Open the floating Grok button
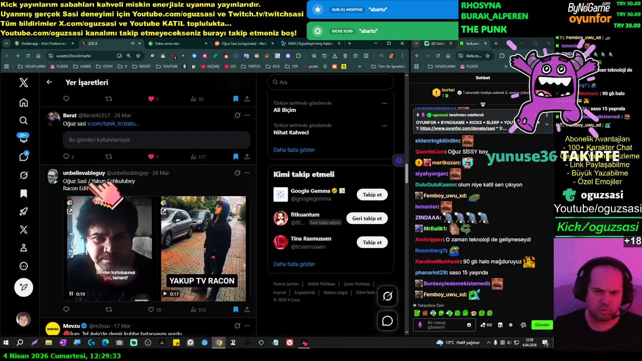 [387, 296]
